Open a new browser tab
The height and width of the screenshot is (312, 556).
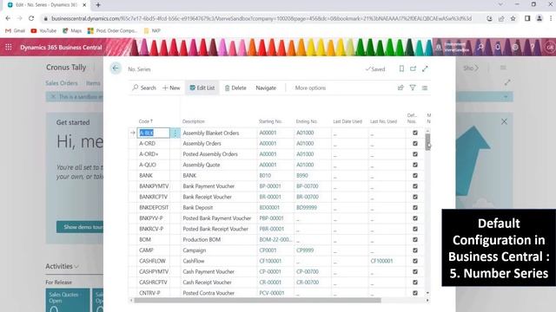tap(98, 5)
